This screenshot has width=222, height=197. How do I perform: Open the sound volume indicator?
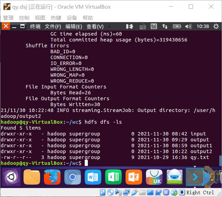click(188, 27)
